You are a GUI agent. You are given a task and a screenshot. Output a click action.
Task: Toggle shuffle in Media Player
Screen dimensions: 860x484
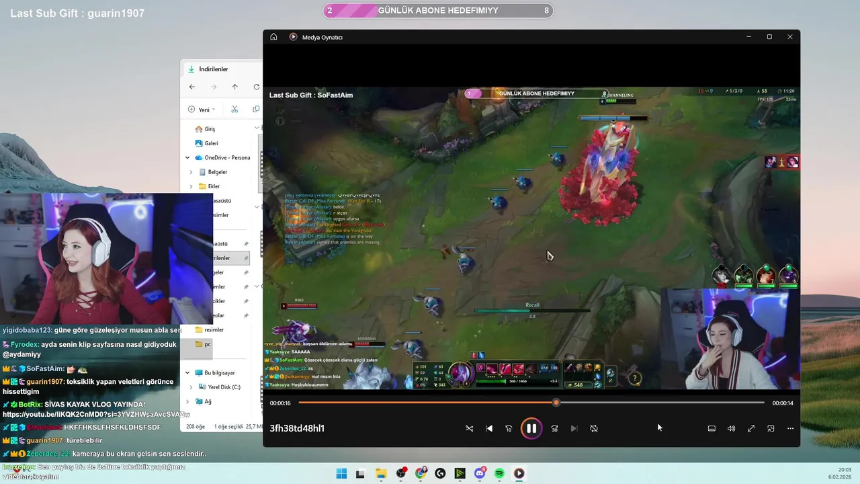click(x=469, y=428)
